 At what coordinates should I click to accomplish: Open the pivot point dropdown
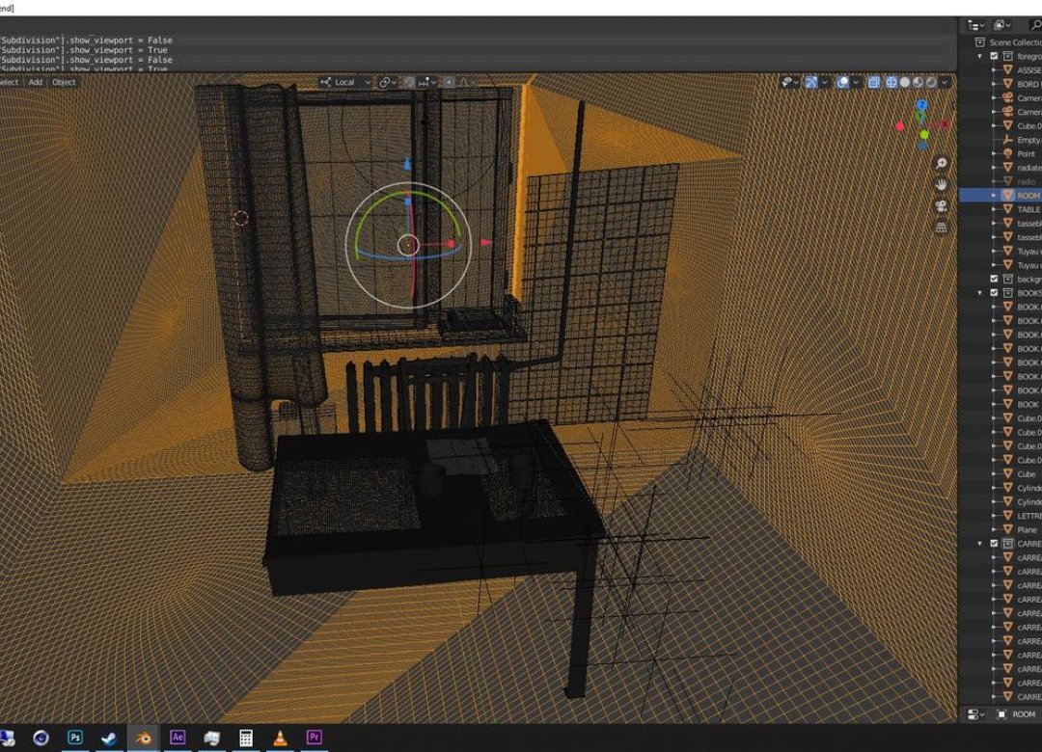coord(388,82)
